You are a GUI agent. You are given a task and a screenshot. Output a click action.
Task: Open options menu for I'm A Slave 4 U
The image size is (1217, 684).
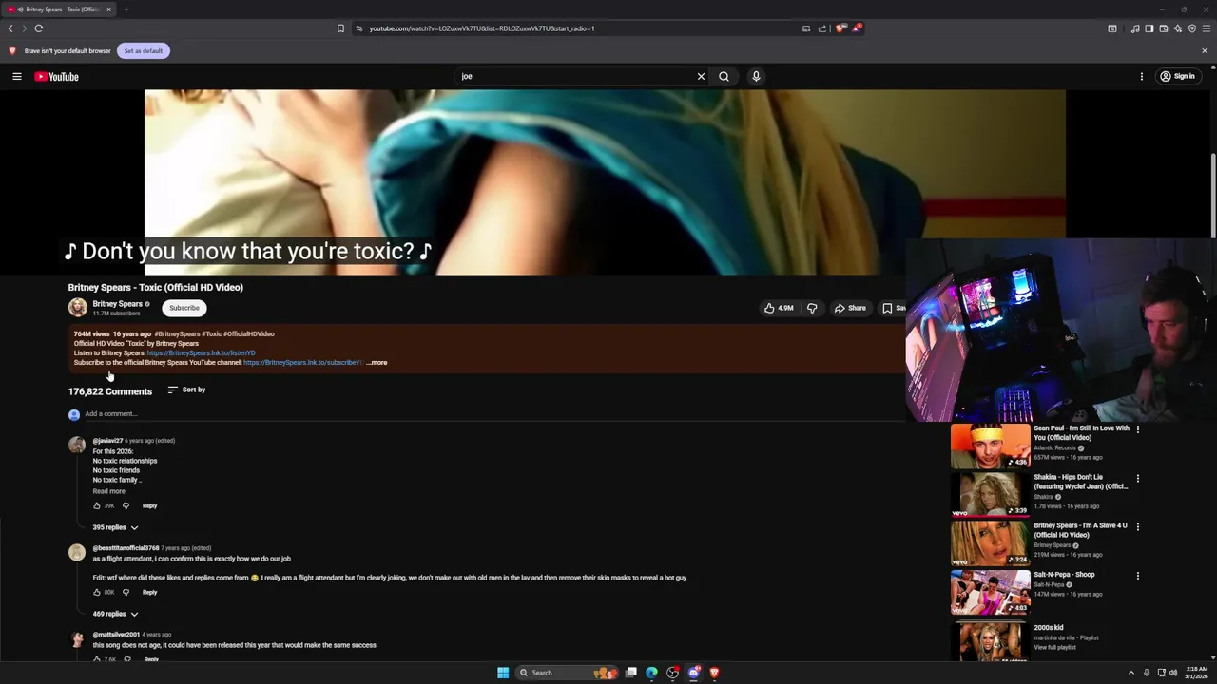coord(1137,526)
